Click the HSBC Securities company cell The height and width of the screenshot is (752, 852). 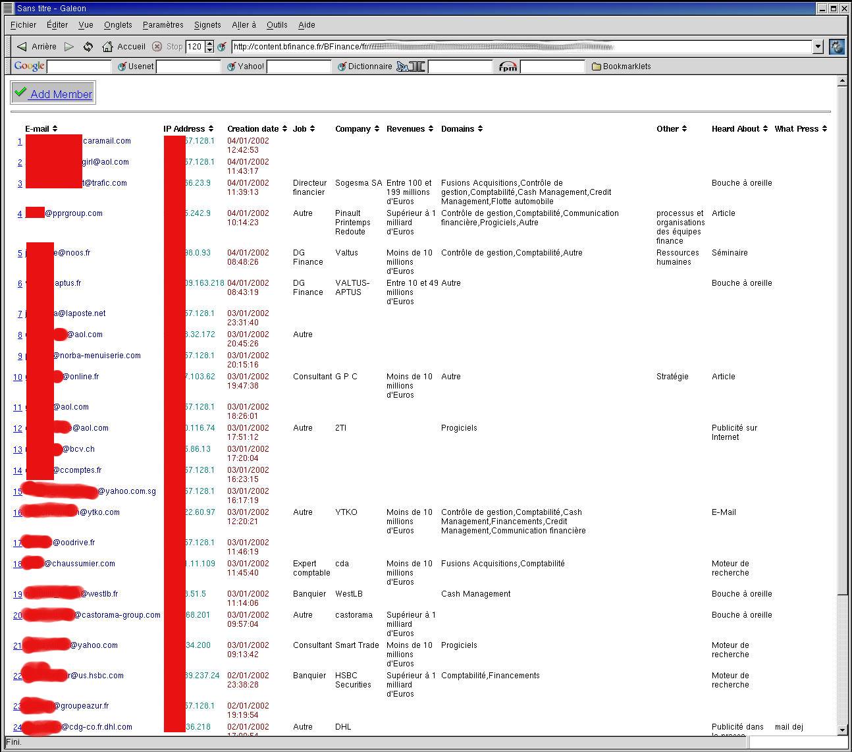[x=353, y=680]
